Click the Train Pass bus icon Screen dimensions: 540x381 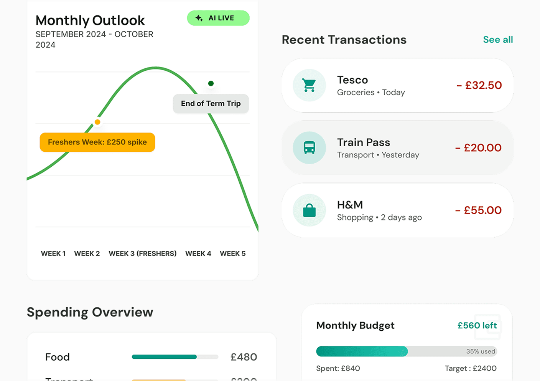coord(309,147)
